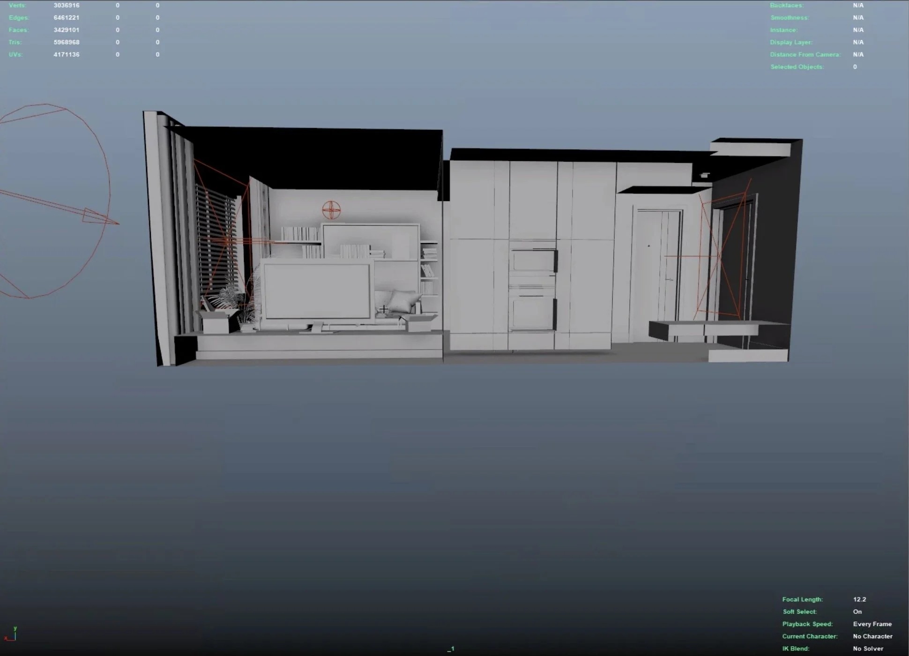Toggle the Backfaces HUD readout
Screen dimensions: 909x656
point(859,5)
